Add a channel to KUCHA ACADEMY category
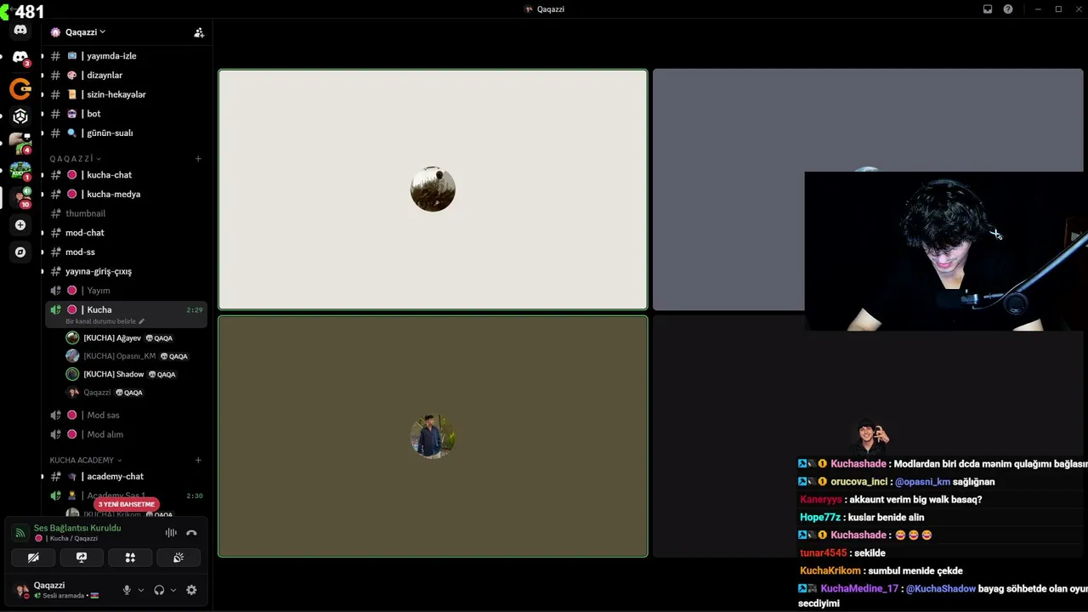The height and width of the screenshot is (612, 1088). pos(198,461)
